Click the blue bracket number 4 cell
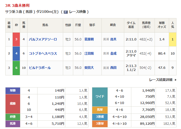Image resolution: width=181 pixels, height=129 pixels. tap(16, 54)
